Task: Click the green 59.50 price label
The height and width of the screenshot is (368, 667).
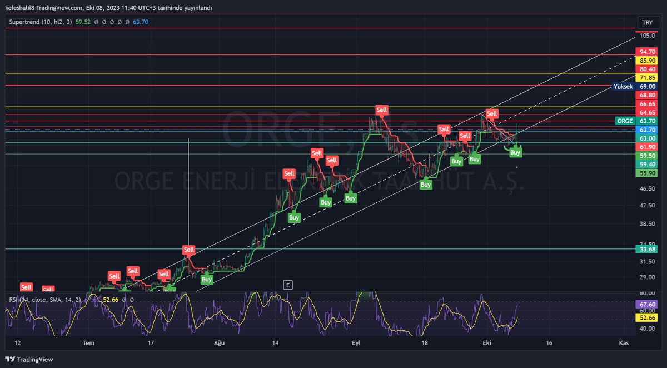Action: (648, 156)
